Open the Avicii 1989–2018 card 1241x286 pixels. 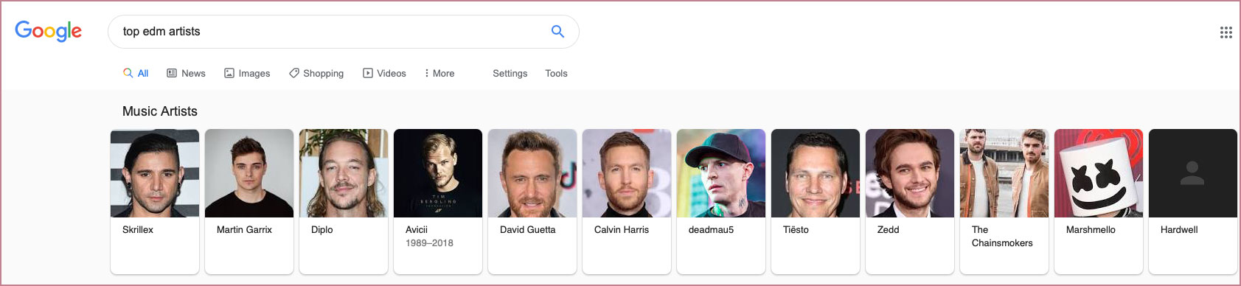(438, 201)
